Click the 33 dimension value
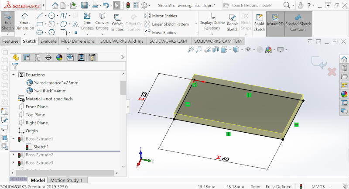Image resolution: width=349 pixels, height=189 pixels. 144,95
